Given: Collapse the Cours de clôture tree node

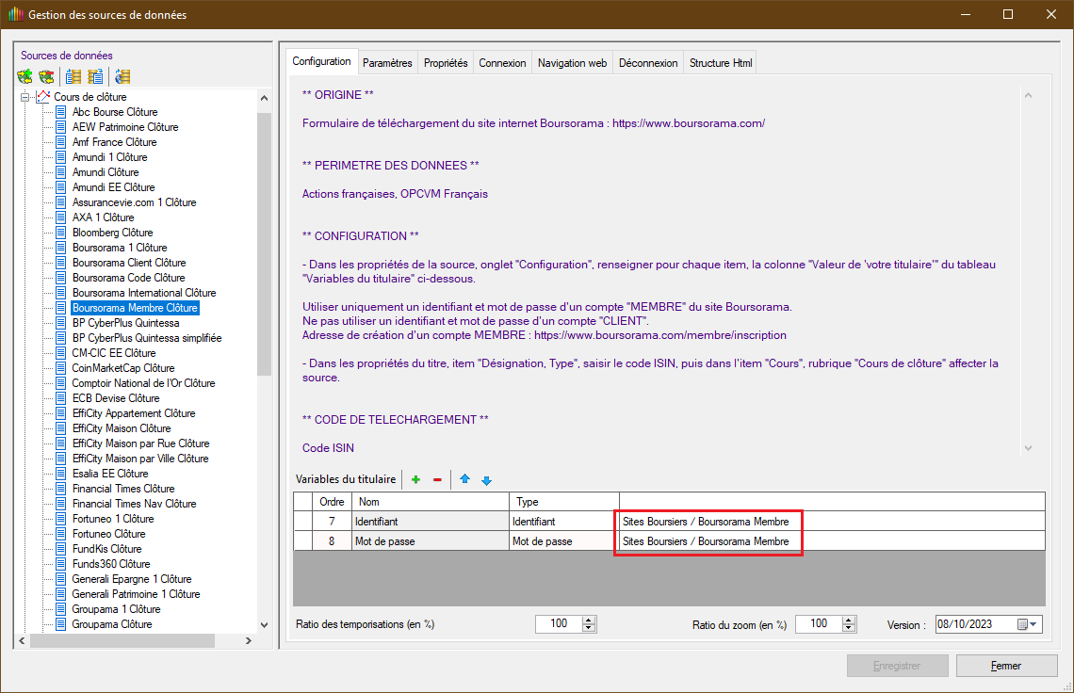Looking at the screenshot, I should point(24,97).
